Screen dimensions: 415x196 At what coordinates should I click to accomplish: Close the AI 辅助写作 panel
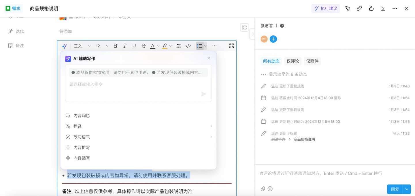click(209, 58)
